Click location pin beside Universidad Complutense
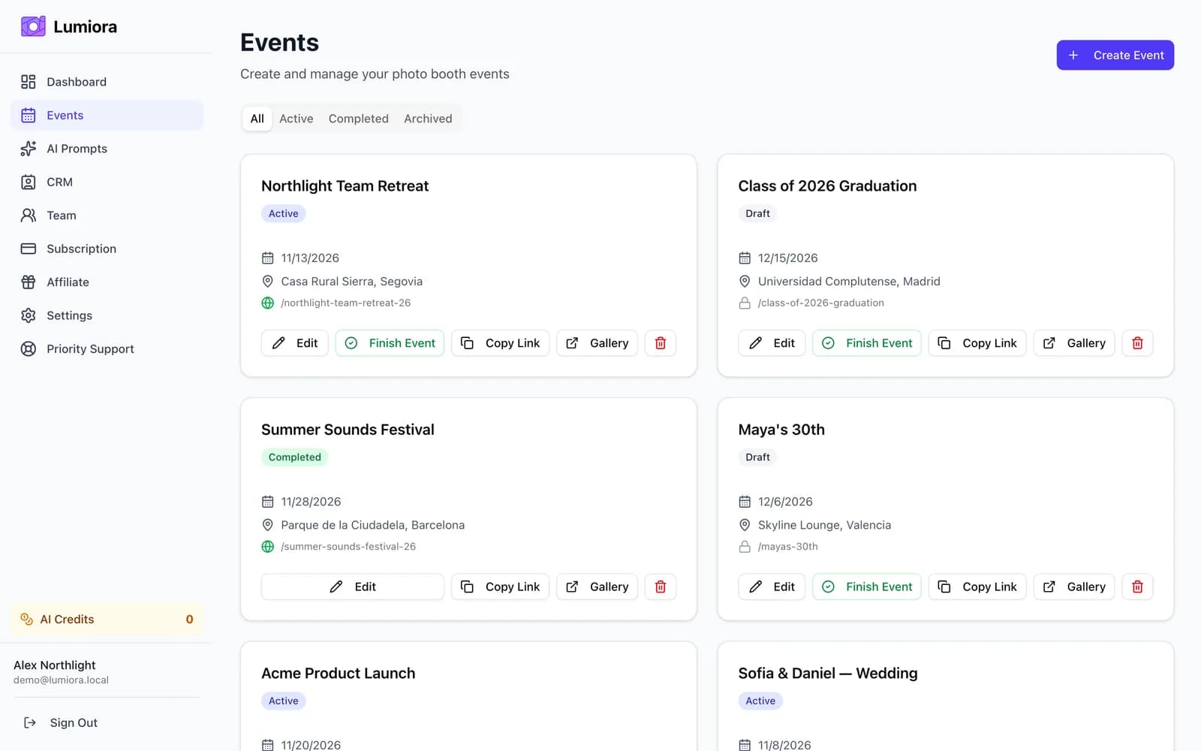Screen dimensions: 1201x751 [745, 281]
